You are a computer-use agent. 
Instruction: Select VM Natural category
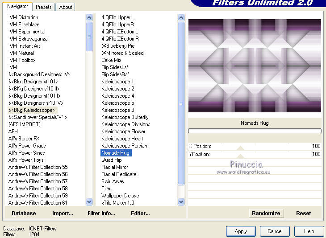(x=21, y=53)
